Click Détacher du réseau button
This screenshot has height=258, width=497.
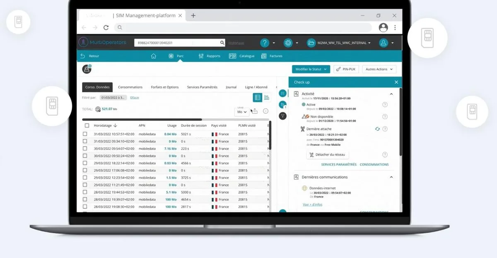328,154
